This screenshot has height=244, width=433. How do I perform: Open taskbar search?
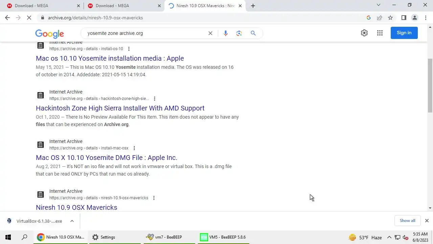pyautogui.click(x=24, y=237)
